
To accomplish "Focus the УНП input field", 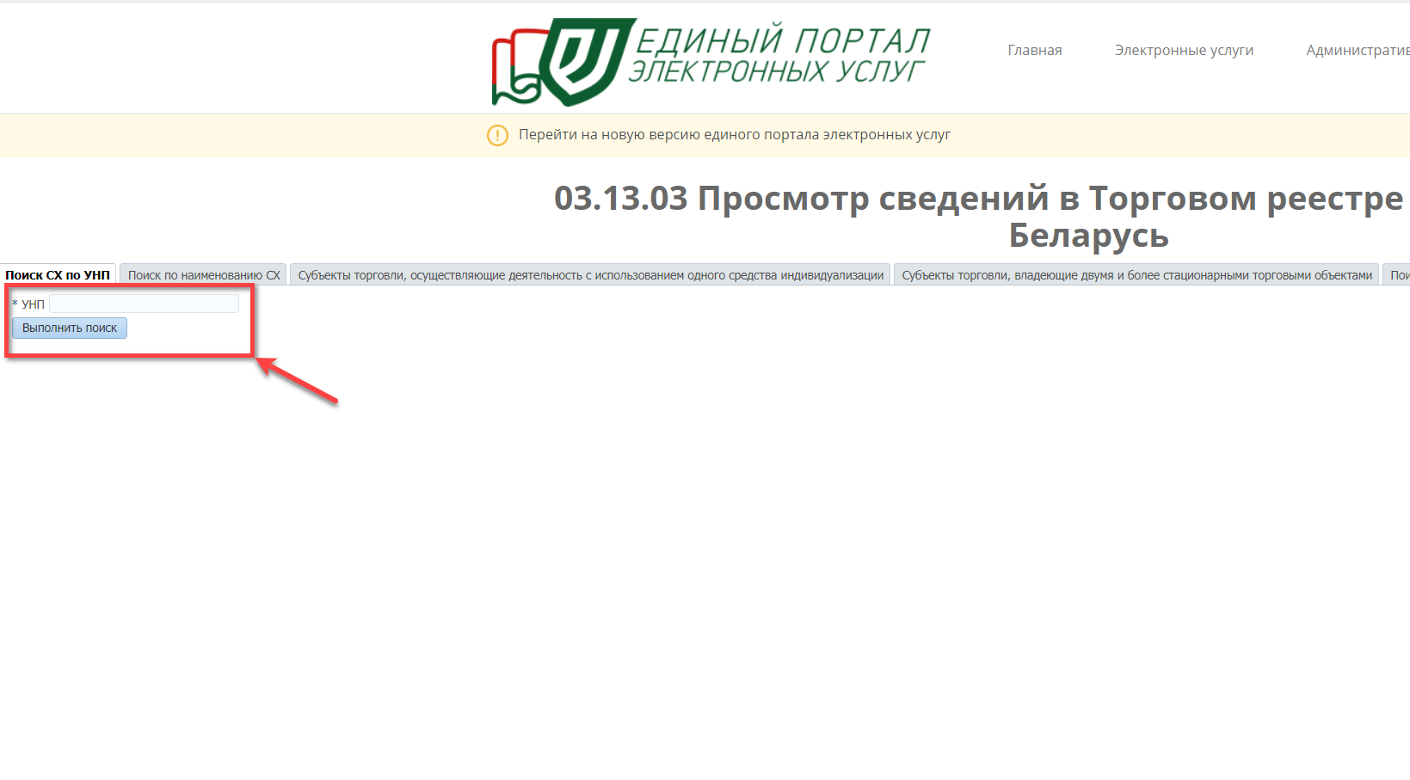I will point(145,304).
